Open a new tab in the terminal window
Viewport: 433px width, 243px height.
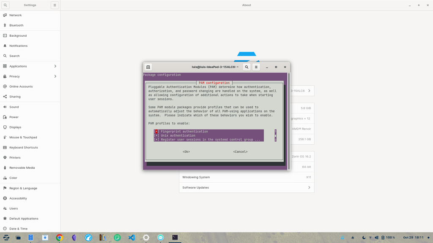(x=148, y=67)
